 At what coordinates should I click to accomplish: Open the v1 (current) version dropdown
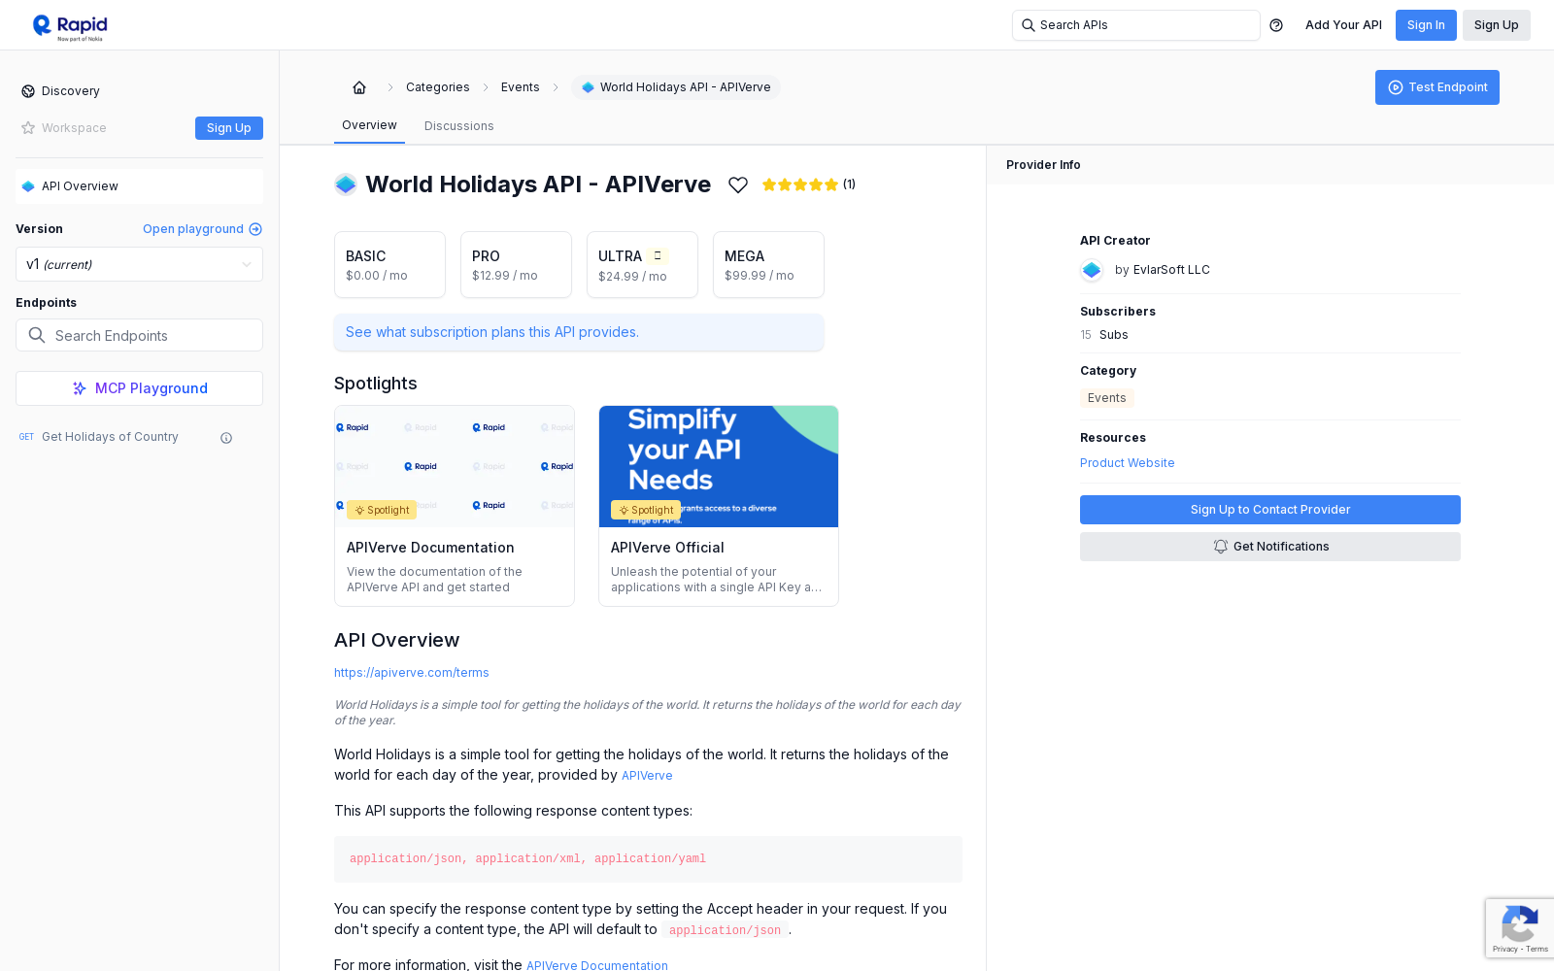(x=139, y=264)
